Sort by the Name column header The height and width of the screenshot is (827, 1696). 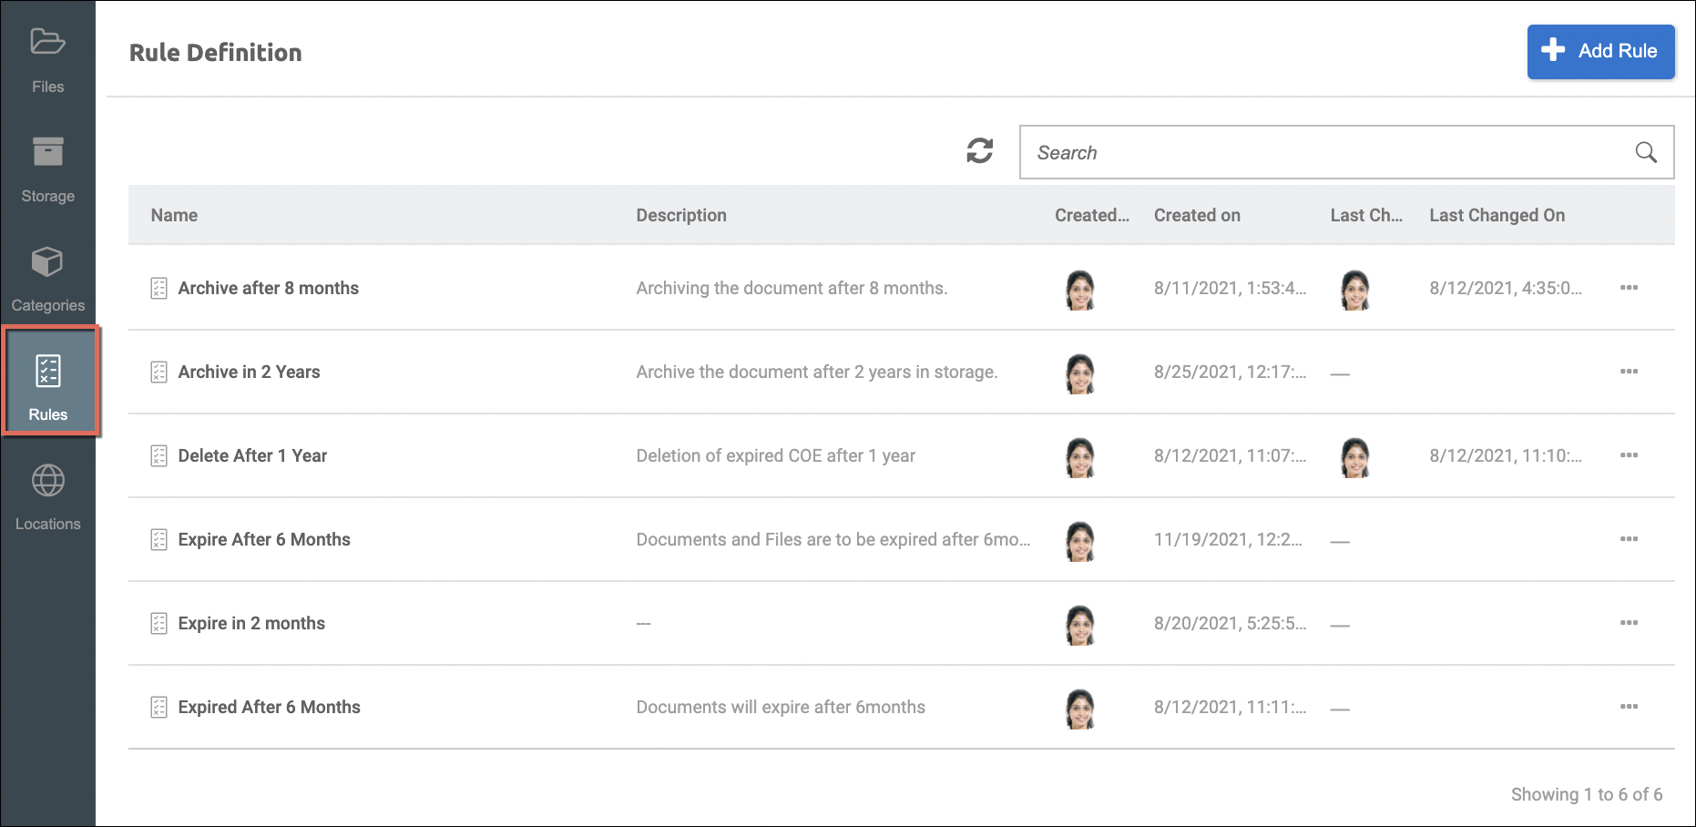click(x=174, y=216)
